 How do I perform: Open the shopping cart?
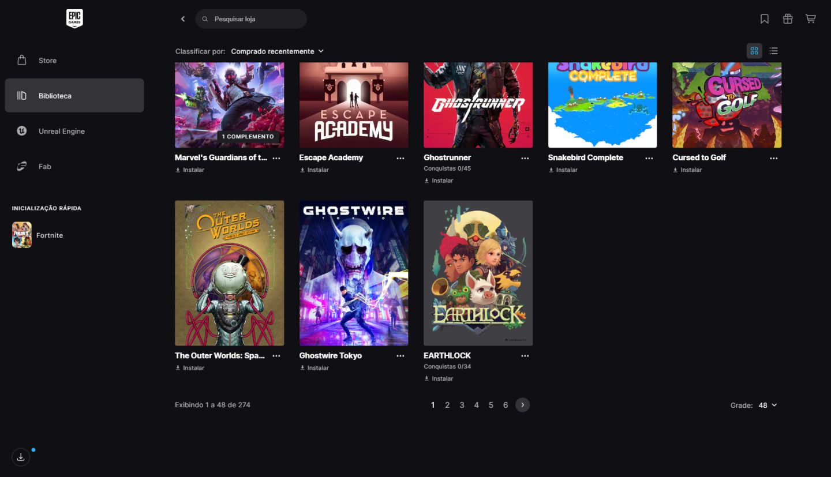pos(811,19)
